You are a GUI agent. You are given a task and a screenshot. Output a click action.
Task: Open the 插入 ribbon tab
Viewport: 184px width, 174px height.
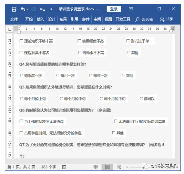pos(40,19)
